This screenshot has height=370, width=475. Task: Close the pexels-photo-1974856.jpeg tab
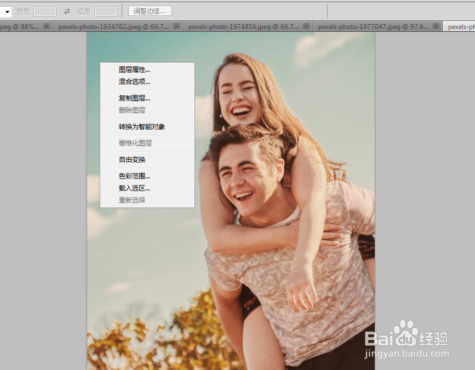(306, 26)
